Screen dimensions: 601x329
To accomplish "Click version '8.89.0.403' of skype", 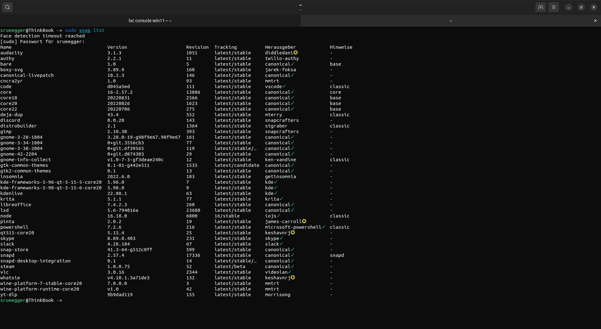I will 121,238.
